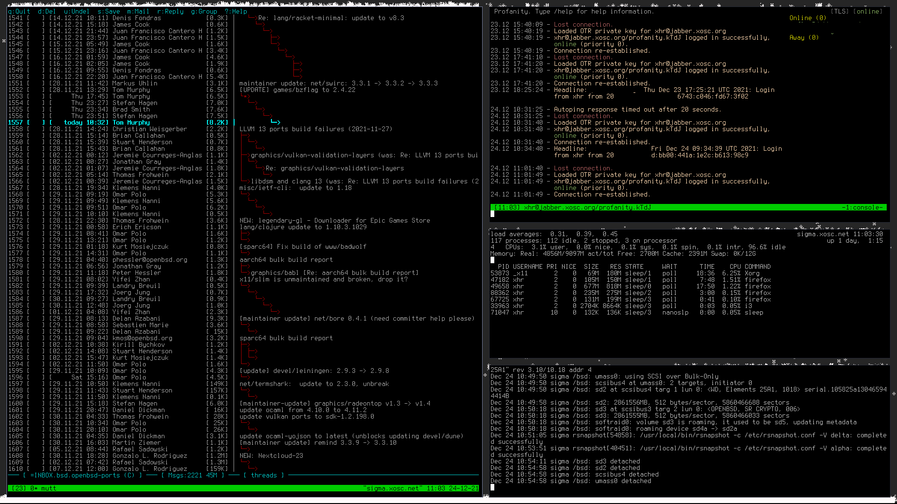The height and width of the screenshot is (504, 897).
Task: Click r:Reply in mutt's top bar
Action: 170,12
